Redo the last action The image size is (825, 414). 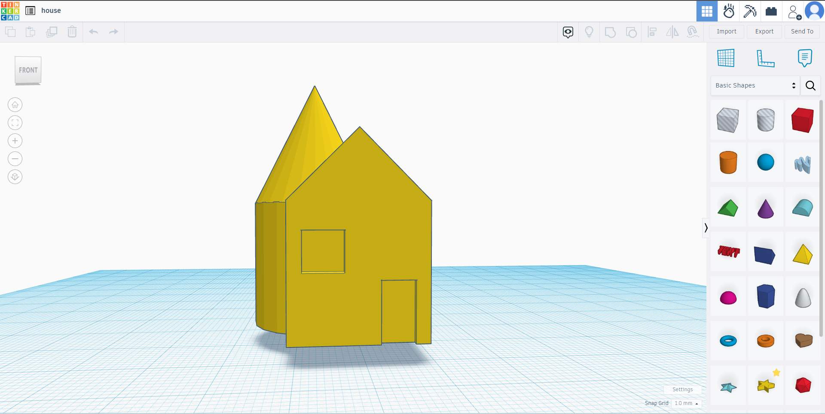point(113,32)
